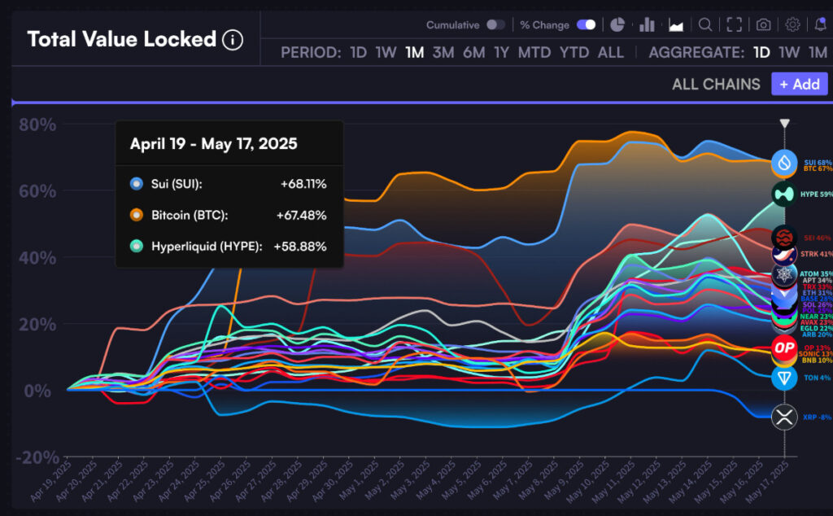833x516 pixels.
Task: Click the '60%' y-axis label
Action: (x=37, y=191)
